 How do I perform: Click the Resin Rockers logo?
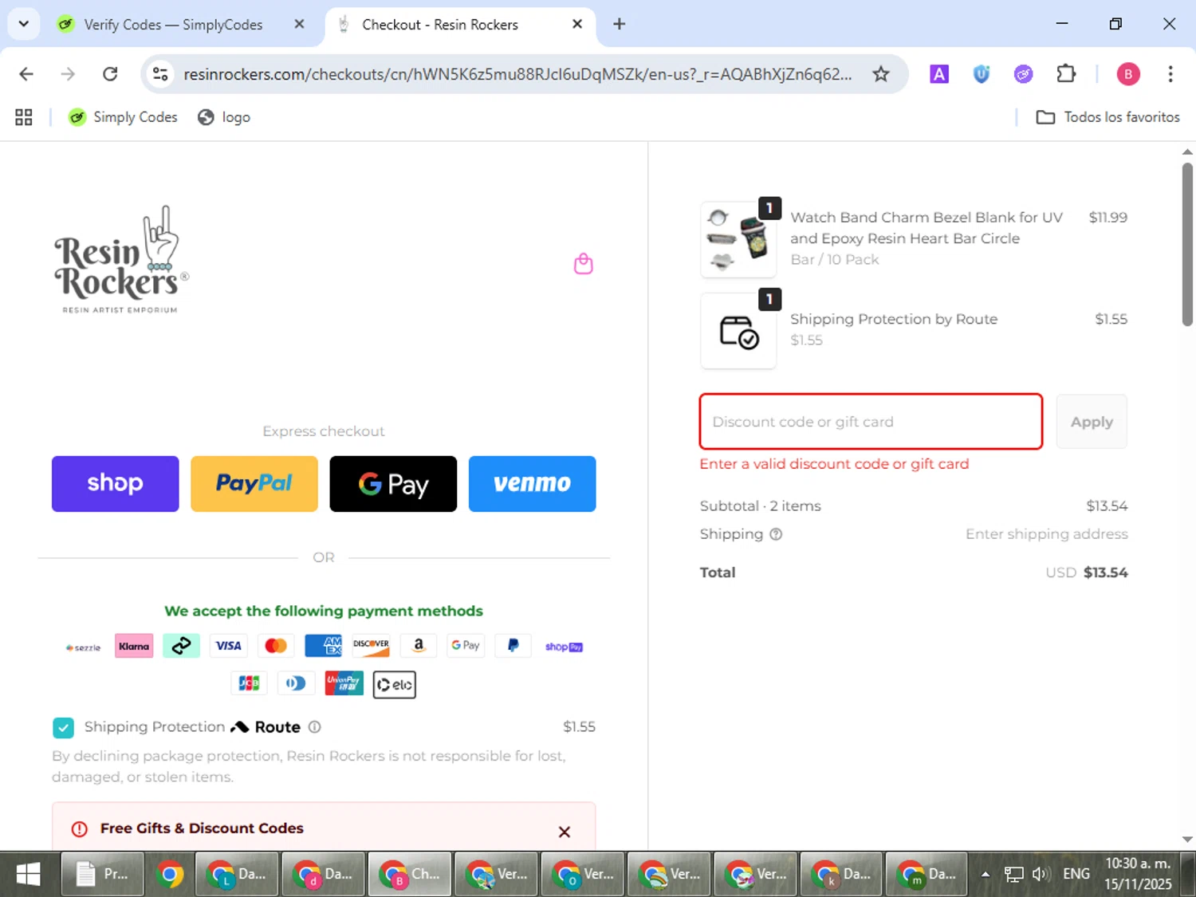pyautogui.click(x=121, y=260)
